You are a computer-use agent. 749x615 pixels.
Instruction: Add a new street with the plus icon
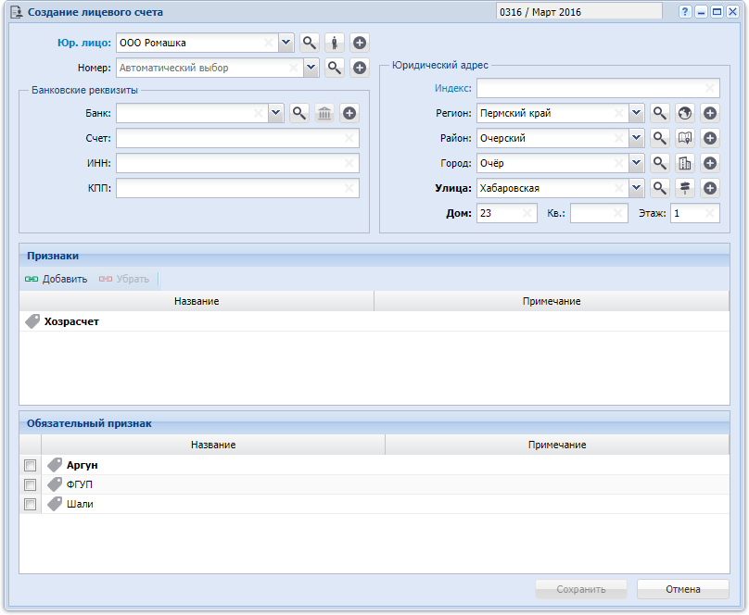[710, 188]
